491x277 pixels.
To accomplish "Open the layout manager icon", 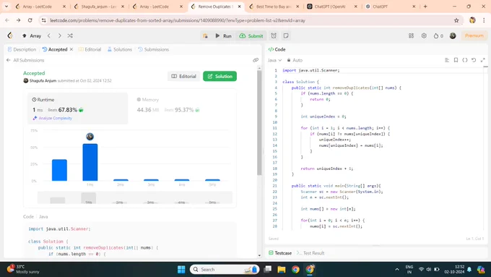I will click(411, 35).
